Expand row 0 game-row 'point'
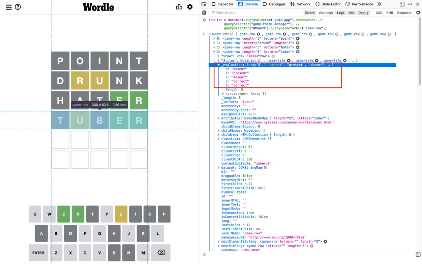This screenshot has width=422, height=264. click(x=215, y=39)
